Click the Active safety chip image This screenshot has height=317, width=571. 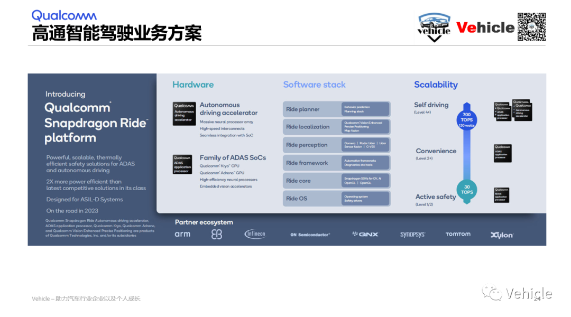pos(501,195)
